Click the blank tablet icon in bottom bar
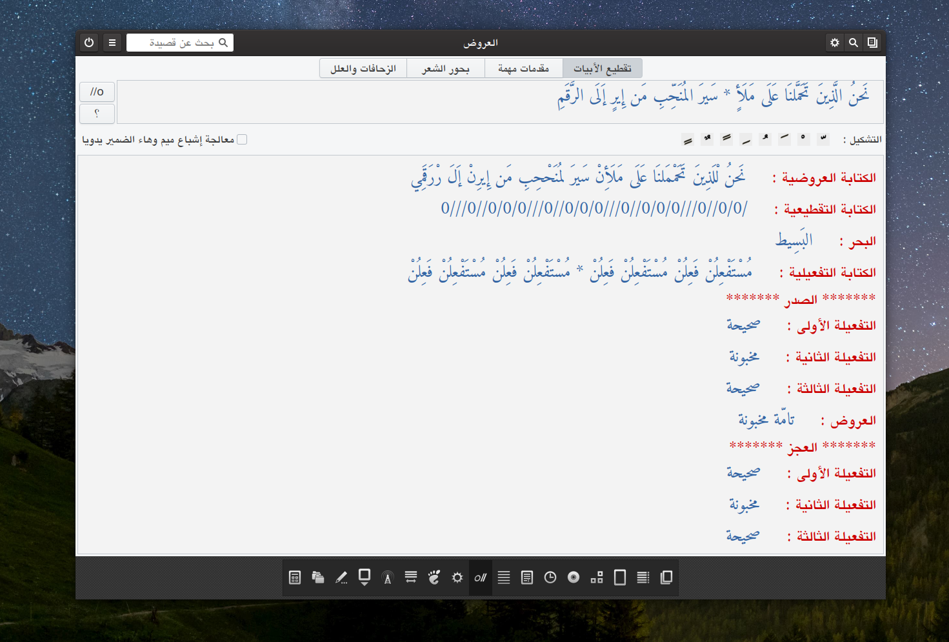This screenshot has height=642, width=949. click(620, 577)
